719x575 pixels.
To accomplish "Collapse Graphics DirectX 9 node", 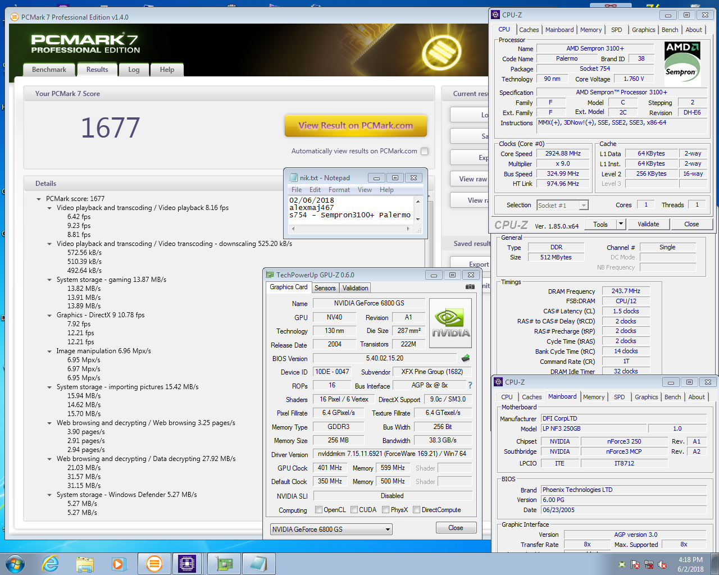I will pyautogui.click(x=49, y=316).
